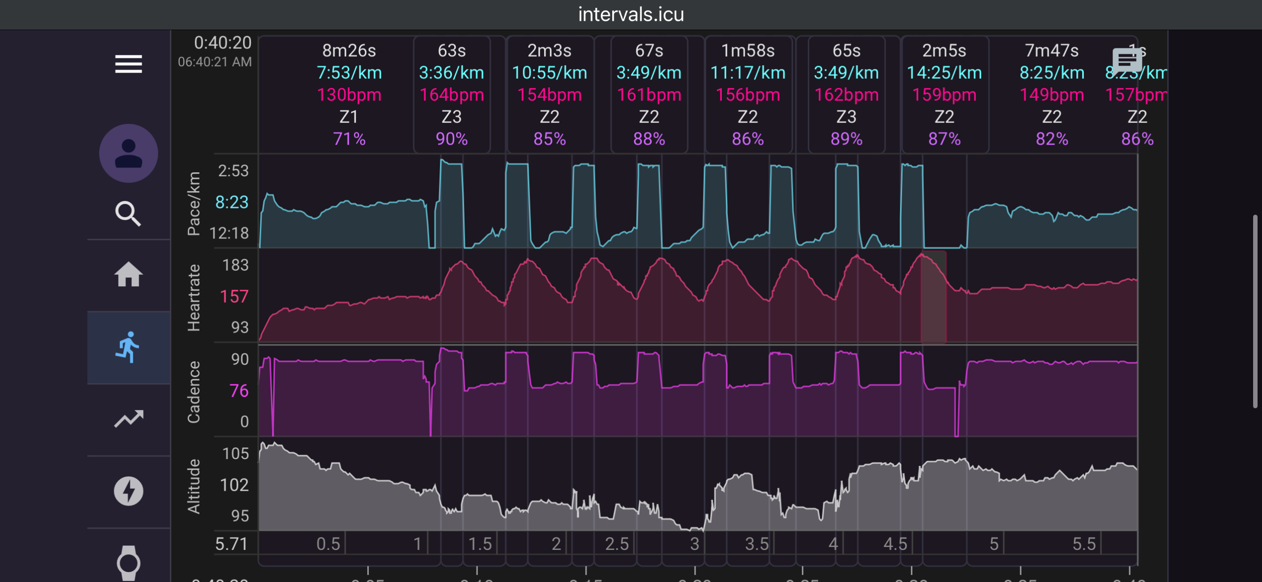This screenshot has height=582, width=1262.
Task: Open the user profile avatar
Action: (x=128, y=153)
